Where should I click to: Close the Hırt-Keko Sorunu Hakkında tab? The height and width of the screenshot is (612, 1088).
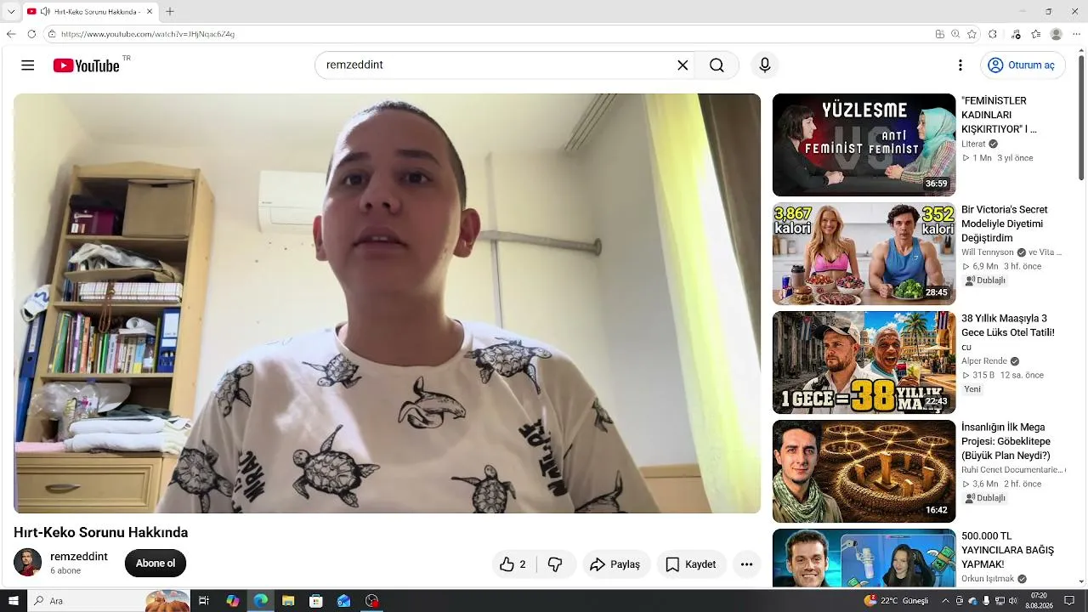[149, 12]
